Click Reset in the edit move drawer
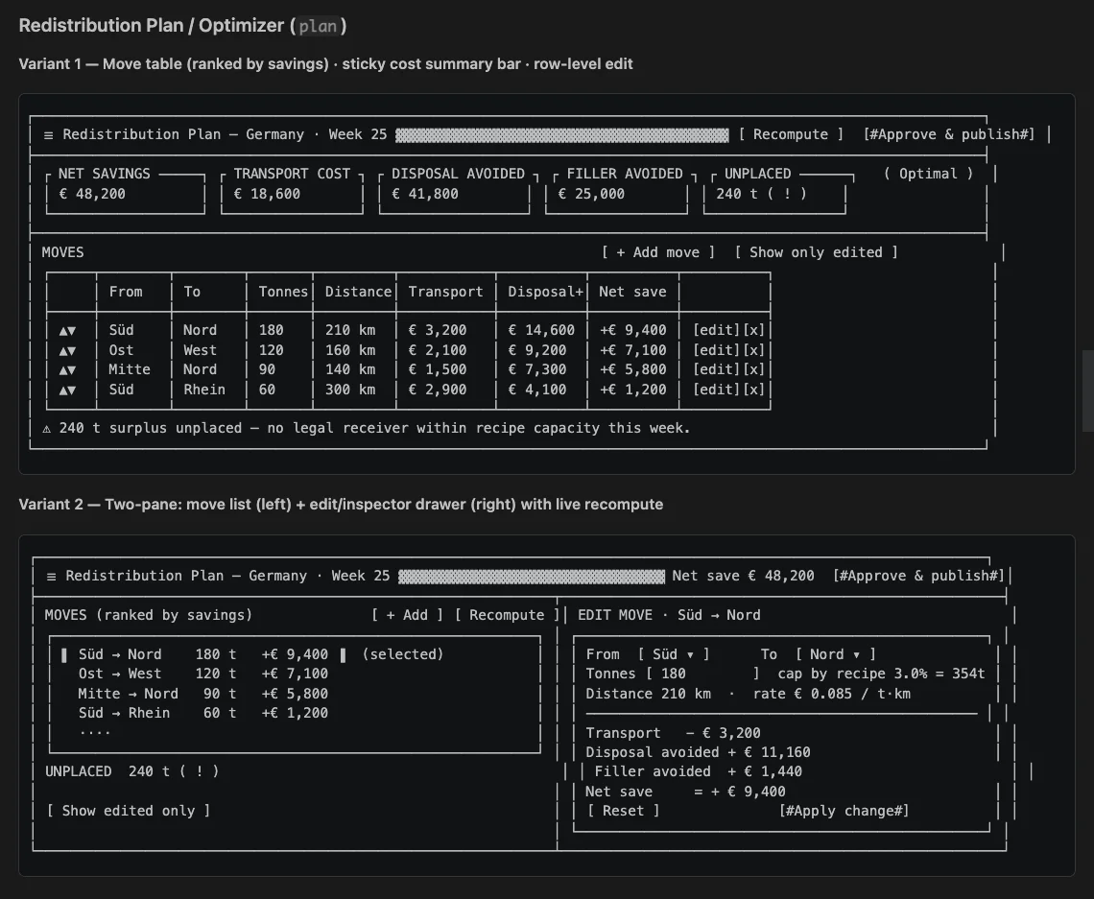 click(x=623, y=811)
